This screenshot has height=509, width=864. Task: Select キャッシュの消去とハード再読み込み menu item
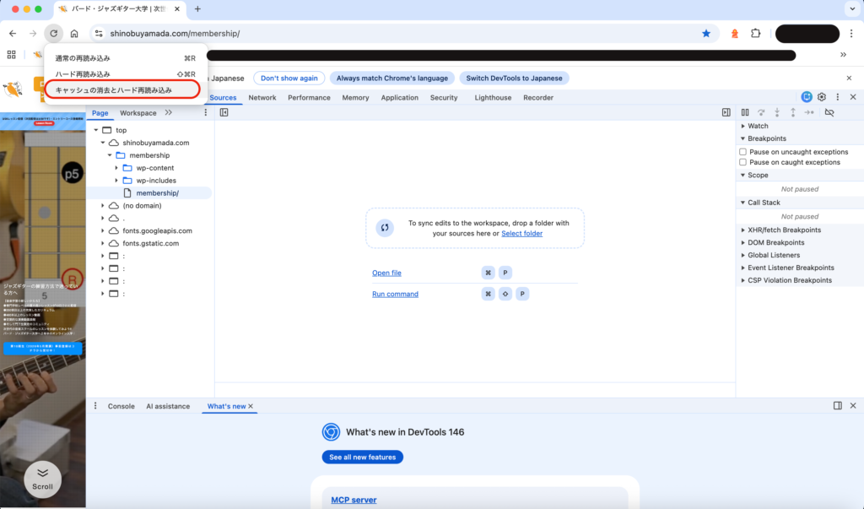click(113, 89)
